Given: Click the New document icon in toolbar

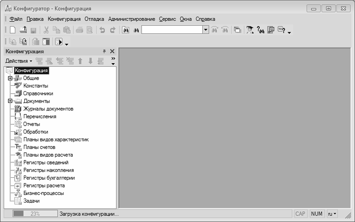Looking at the screenshot, I should (x=13, y=30).
